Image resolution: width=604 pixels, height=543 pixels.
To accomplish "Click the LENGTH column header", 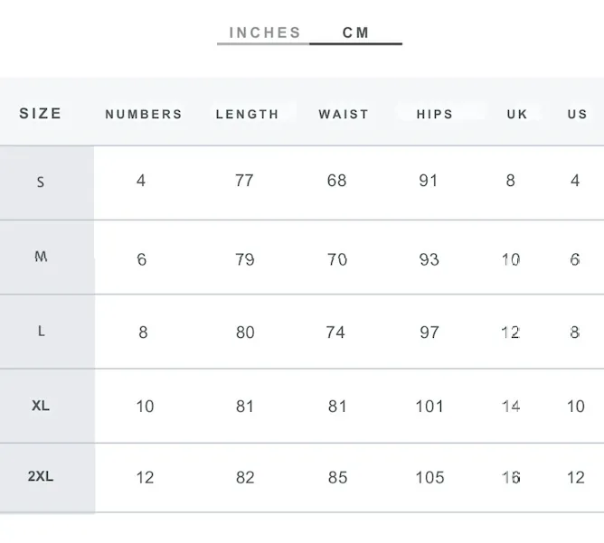I will 248,115.
